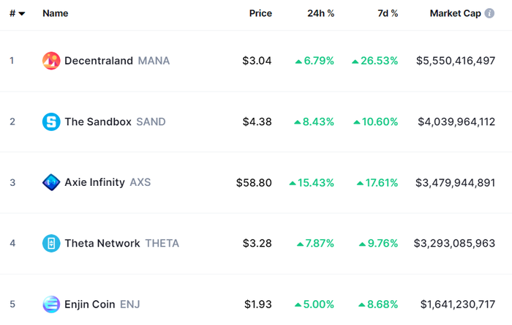512x325 pixels.
Task: Click the Axie Infinity coin logo
Action: point(51,182)
